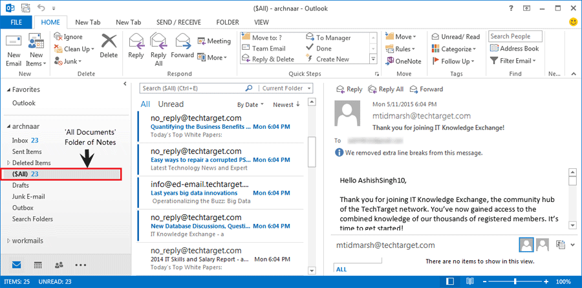Switch to the SEND / RECEIVE tab

click(178, 22)
